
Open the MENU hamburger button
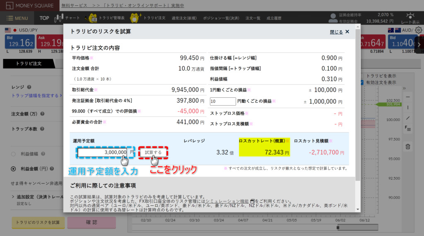(x=17, y=18)
